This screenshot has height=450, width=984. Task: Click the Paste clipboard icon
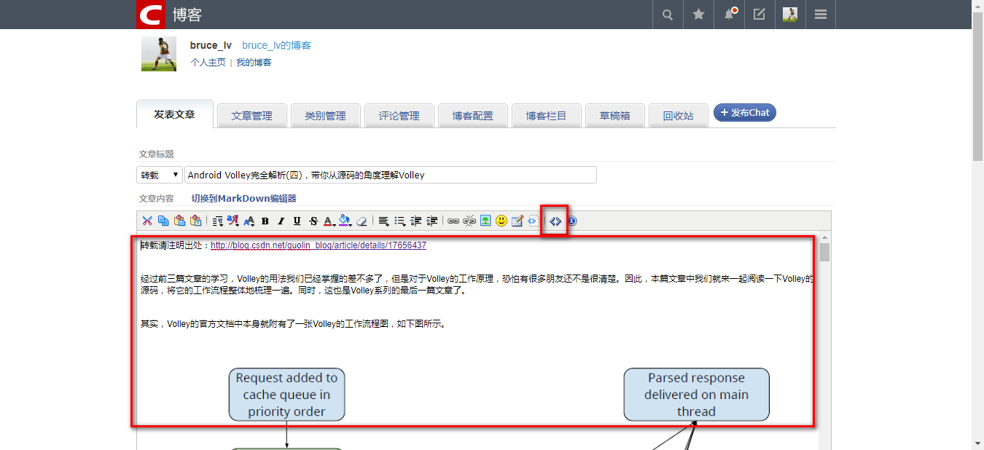(x=179, y=221)
